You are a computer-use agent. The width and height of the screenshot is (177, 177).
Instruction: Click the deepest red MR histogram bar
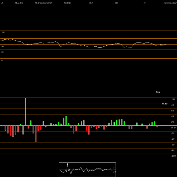pos(36,134)
